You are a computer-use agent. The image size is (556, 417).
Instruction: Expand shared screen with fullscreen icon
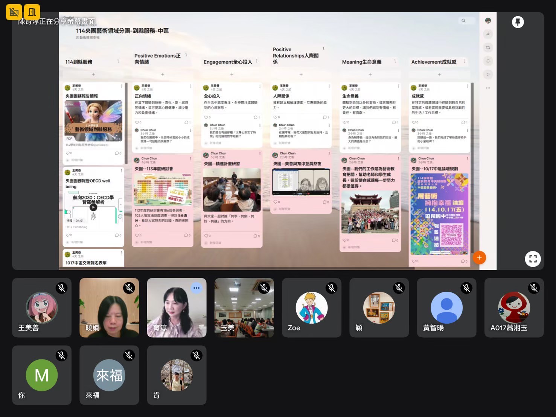click(533, 259)
